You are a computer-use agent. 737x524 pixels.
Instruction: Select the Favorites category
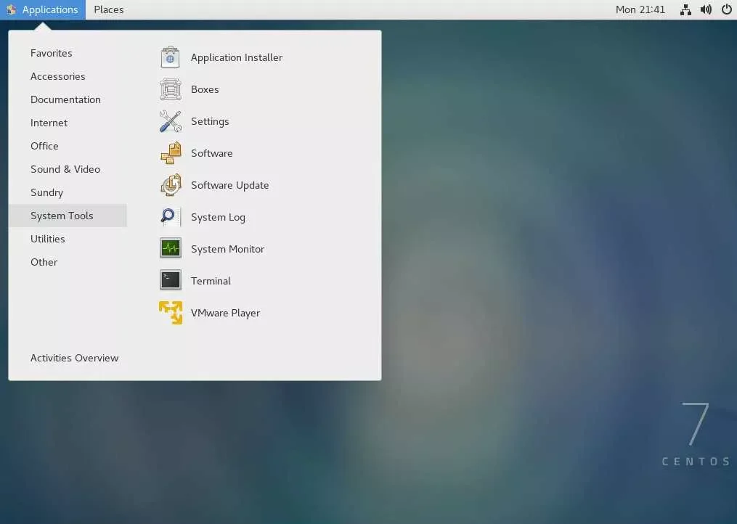(x=52, y=53)
